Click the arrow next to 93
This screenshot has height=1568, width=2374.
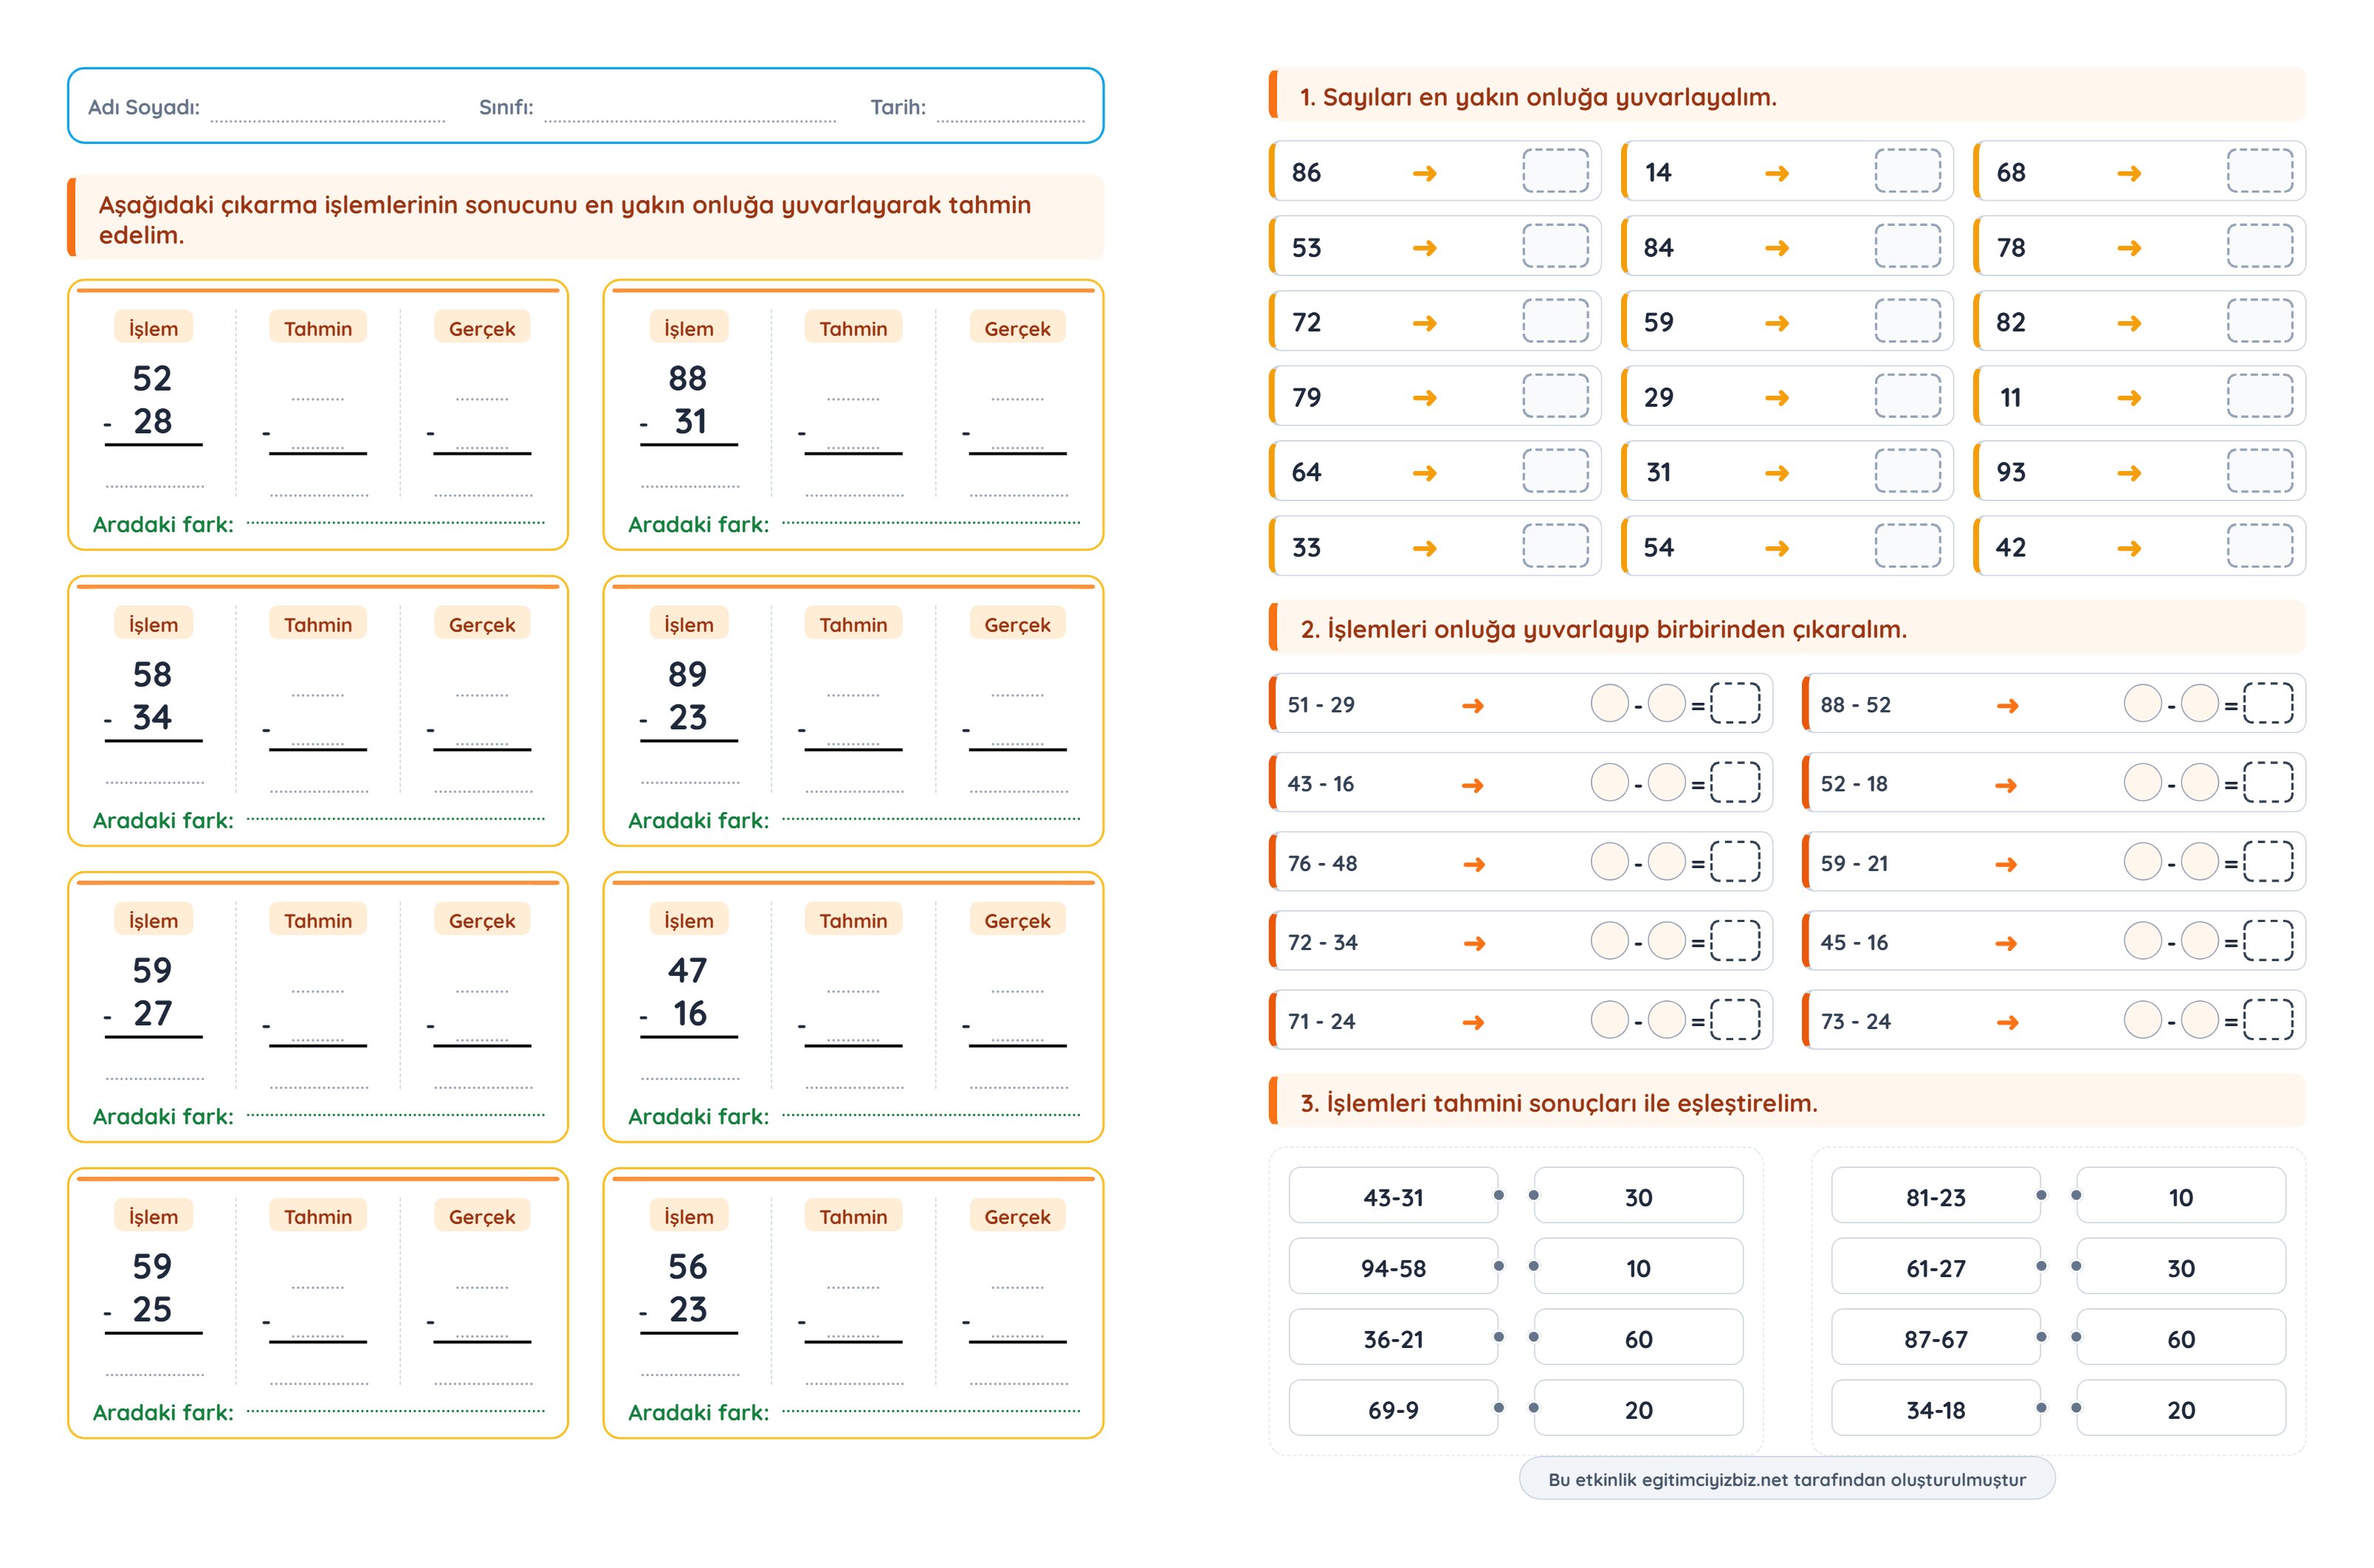2128,474
